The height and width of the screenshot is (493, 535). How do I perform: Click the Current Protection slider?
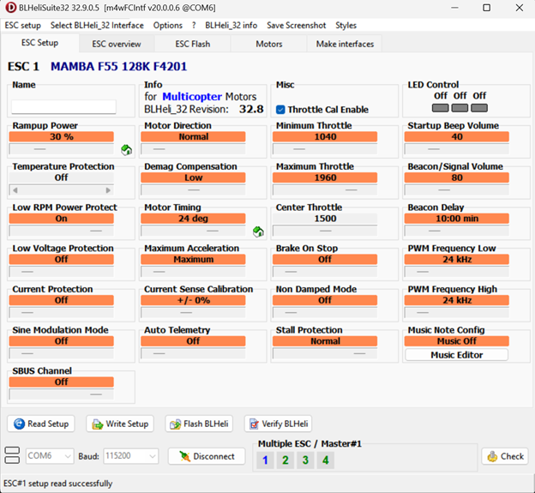pos(62,312)
